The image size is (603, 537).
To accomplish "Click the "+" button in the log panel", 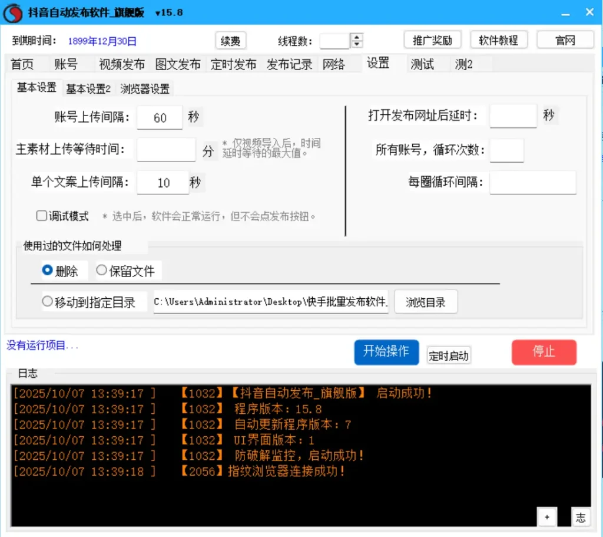I will tap(546, 517).
